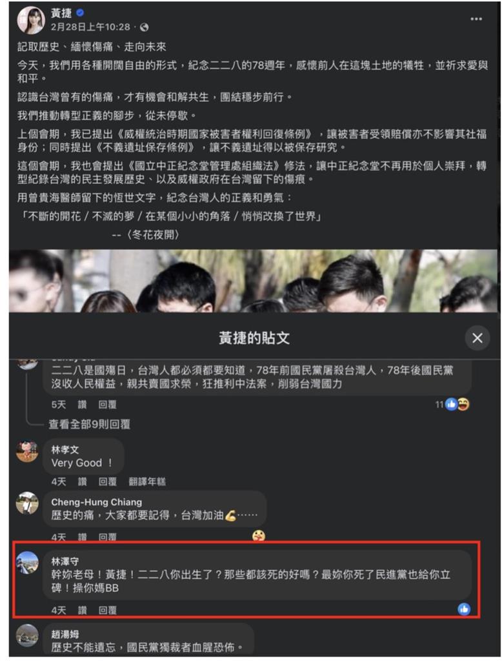This screenshot has height=661, width=502.
Task: Open 林孝文's avatar
Action: (27, 451)
